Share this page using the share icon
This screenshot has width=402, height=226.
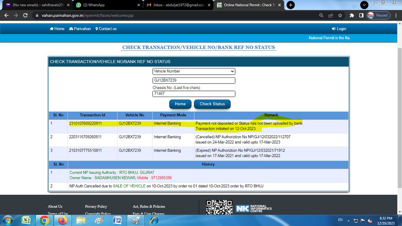[x=331, y=15]
